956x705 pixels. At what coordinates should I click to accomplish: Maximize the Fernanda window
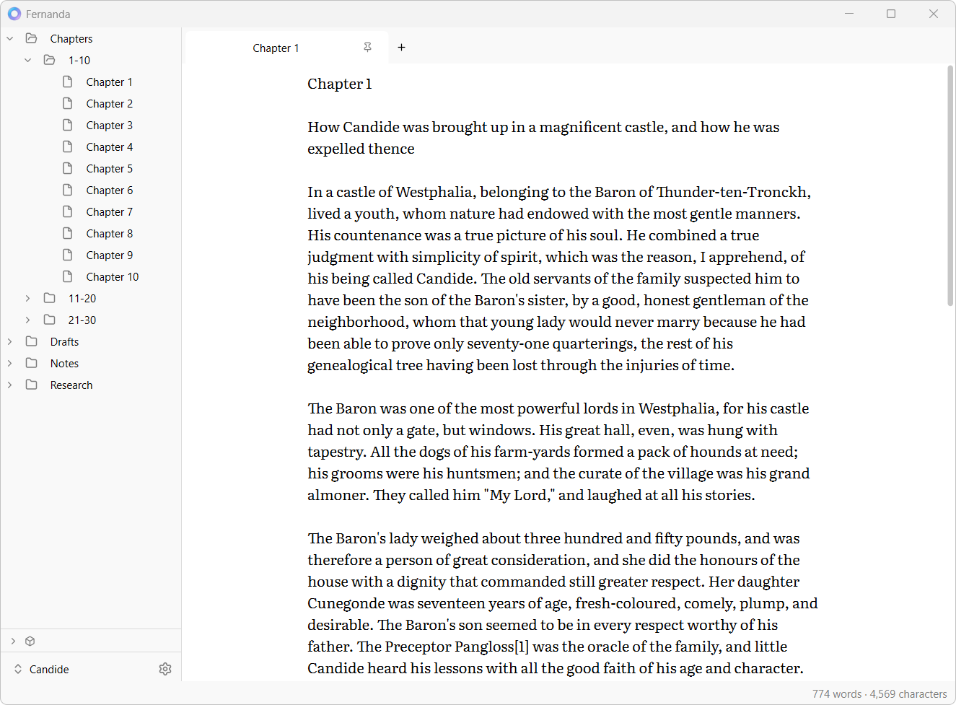891,14
